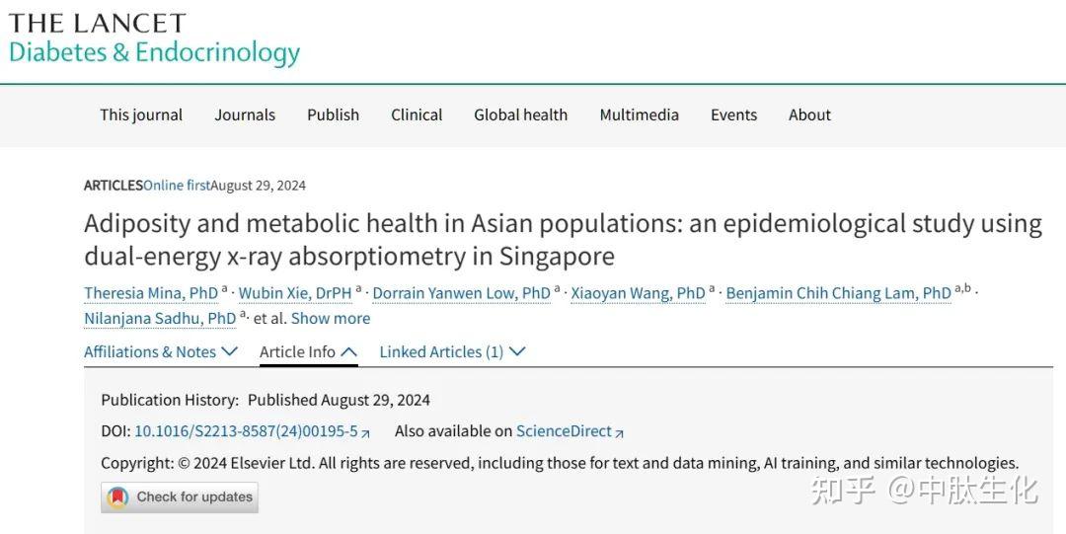The height and width of the screenshot is (534, 1066).
Task: Click the Check for updates button
Action: 180,497
